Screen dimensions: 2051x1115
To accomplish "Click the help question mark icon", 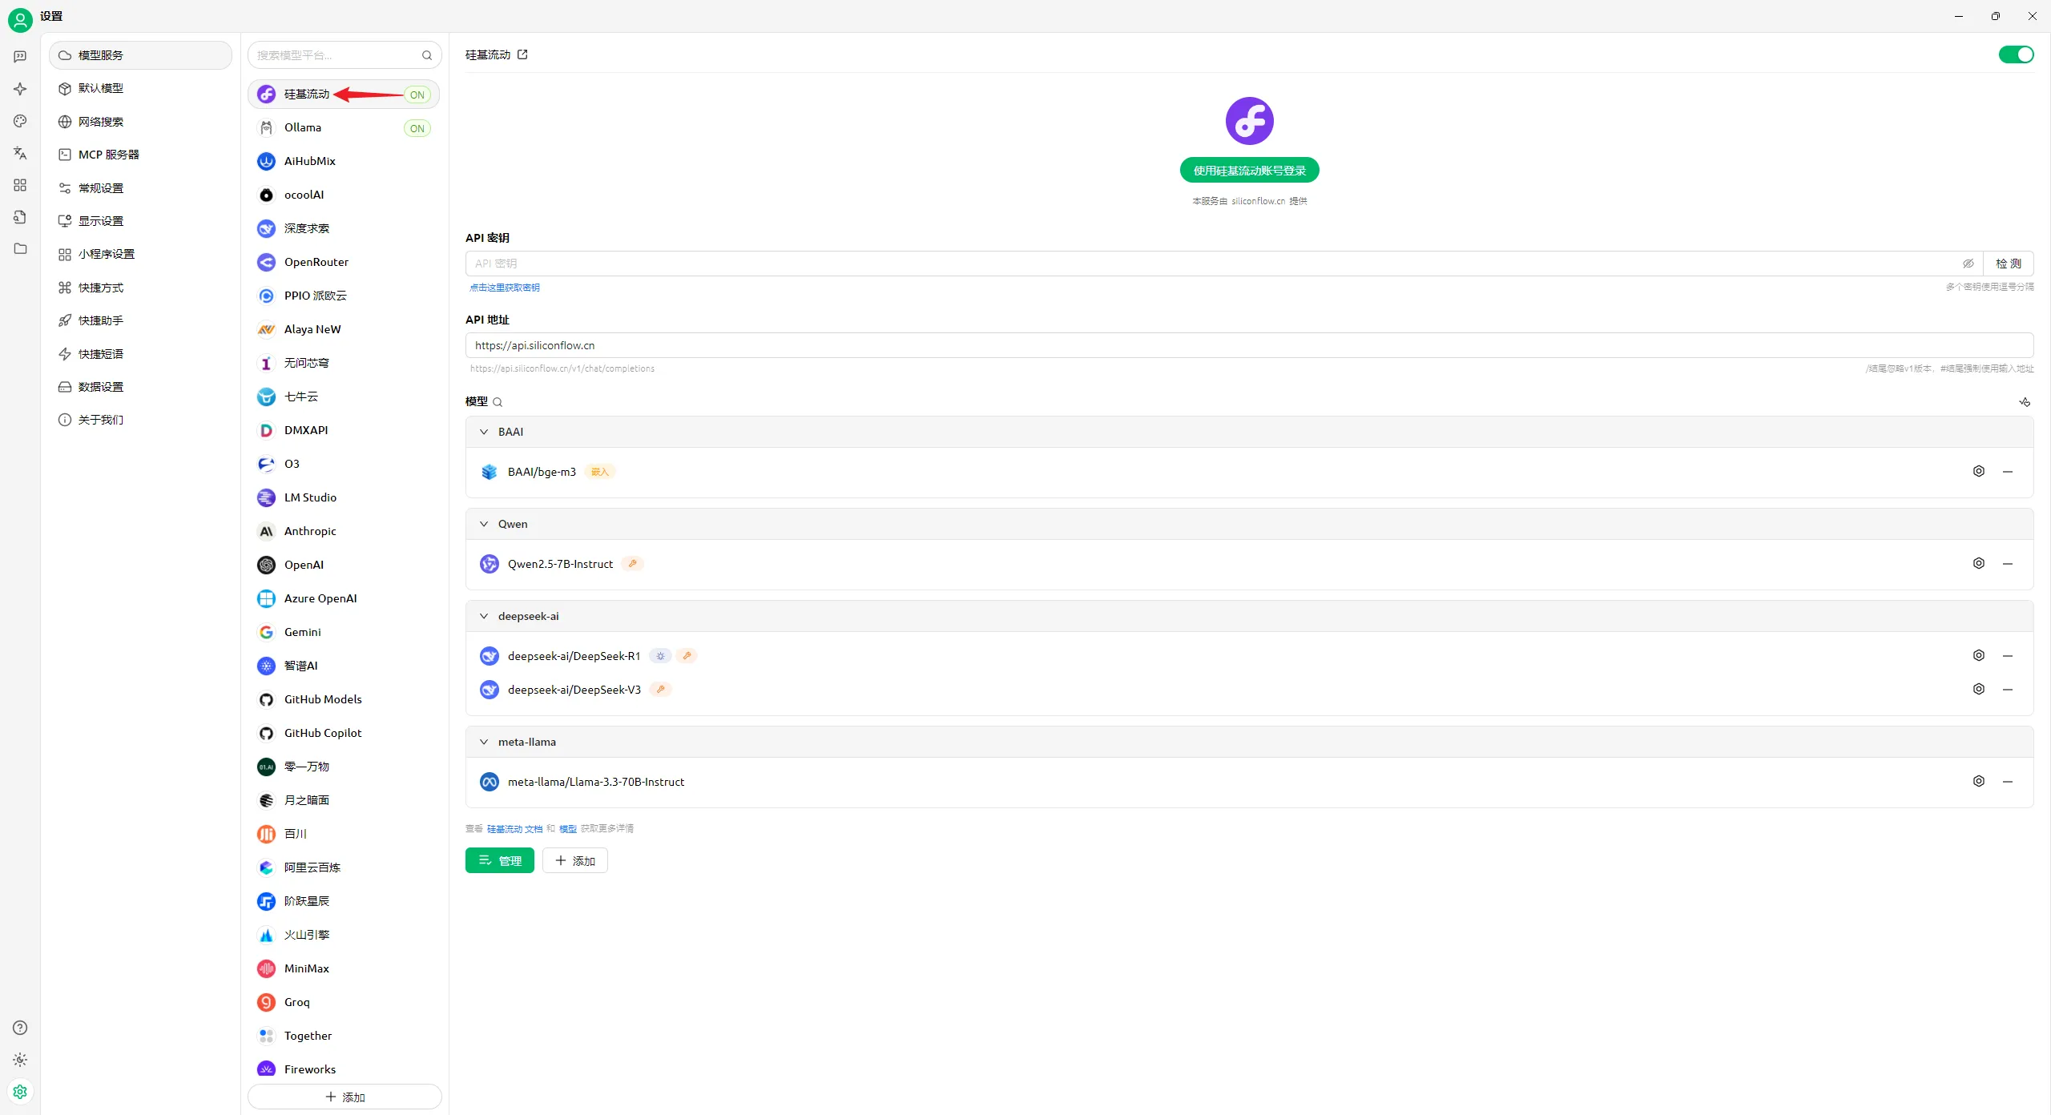I will (x=20, y=1028).
